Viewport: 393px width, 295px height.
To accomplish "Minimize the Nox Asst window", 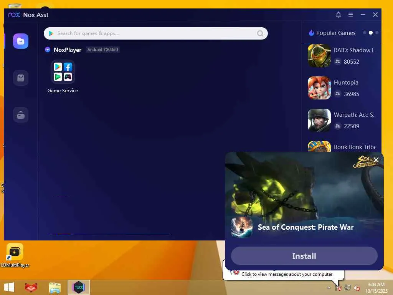I will pos(363,15).
